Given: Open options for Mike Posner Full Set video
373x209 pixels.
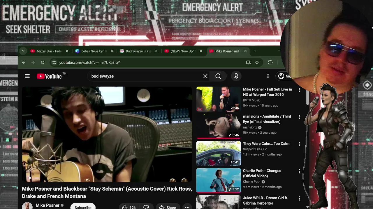Looking at the screenshot, I should tap(299, 90).
